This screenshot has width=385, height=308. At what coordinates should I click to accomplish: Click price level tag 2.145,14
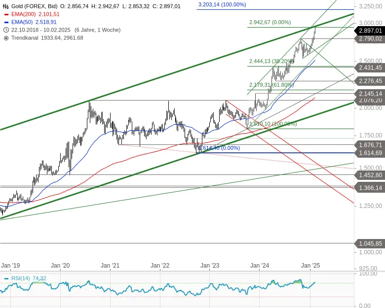pyautogui.click(x=369, y=94)
